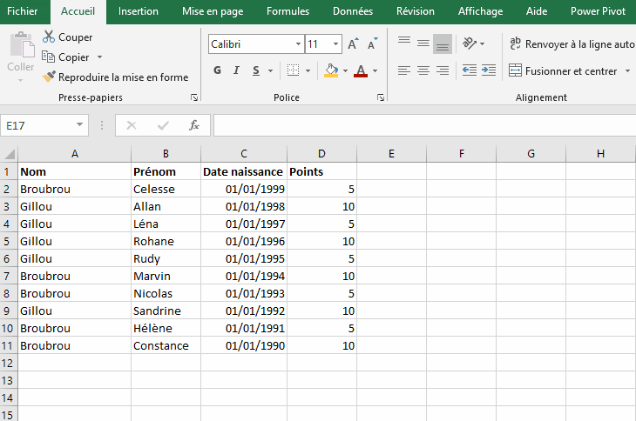Open the Calibri font name dropdown
Screen dimensions: 636x421
[x=298, y=43]
